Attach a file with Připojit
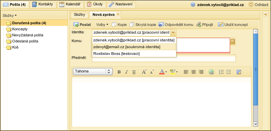Image resolution: width=271 pixels, height=131 pixels. (x=205, y=25)
